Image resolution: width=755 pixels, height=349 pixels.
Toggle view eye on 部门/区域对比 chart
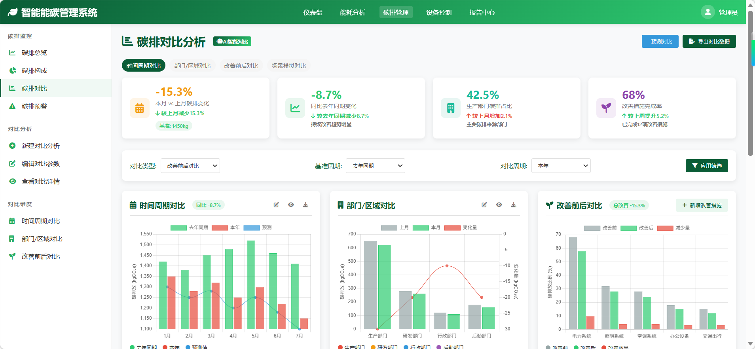[499, 205]
